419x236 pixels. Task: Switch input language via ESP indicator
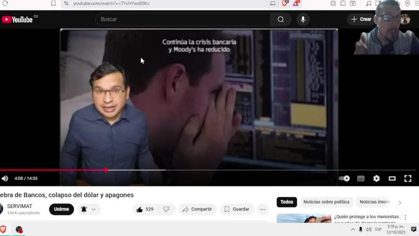pyautogui.click(x=378, y=229)
